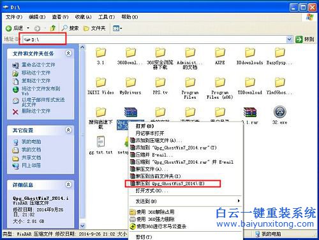Open the 编辑(E) menu
The image size is (319, 240).
[37, 17]
